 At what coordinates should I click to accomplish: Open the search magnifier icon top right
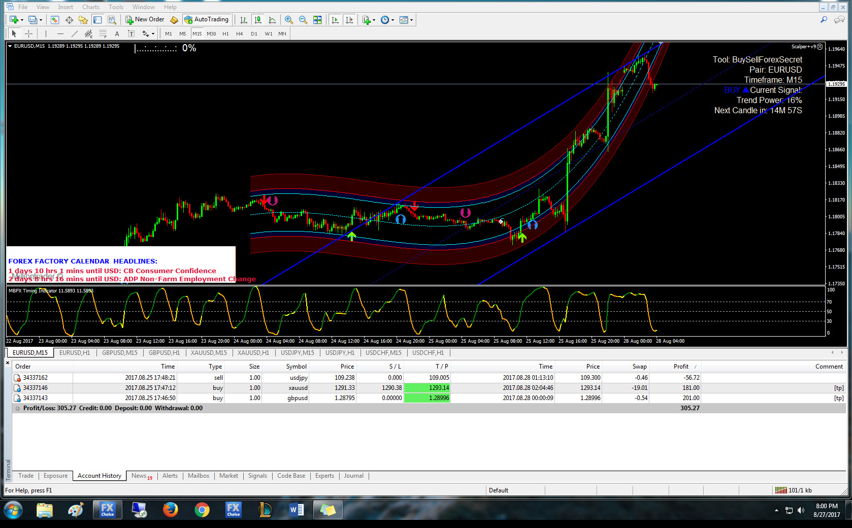[824, 20]
